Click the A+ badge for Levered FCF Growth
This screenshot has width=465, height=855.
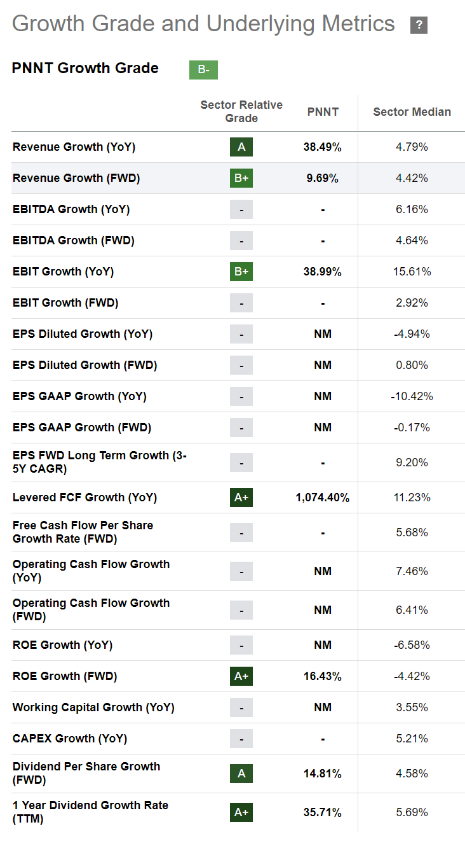point(241,497)
